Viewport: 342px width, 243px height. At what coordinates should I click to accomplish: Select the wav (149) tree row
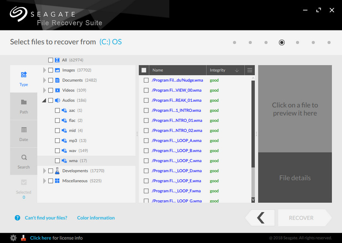[x=86, y=151]
